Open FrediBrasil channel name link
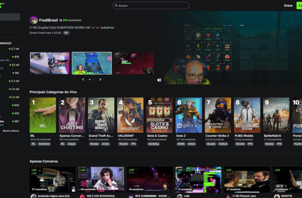The height and width of the screenshot is (198, 302). [48, 20]
